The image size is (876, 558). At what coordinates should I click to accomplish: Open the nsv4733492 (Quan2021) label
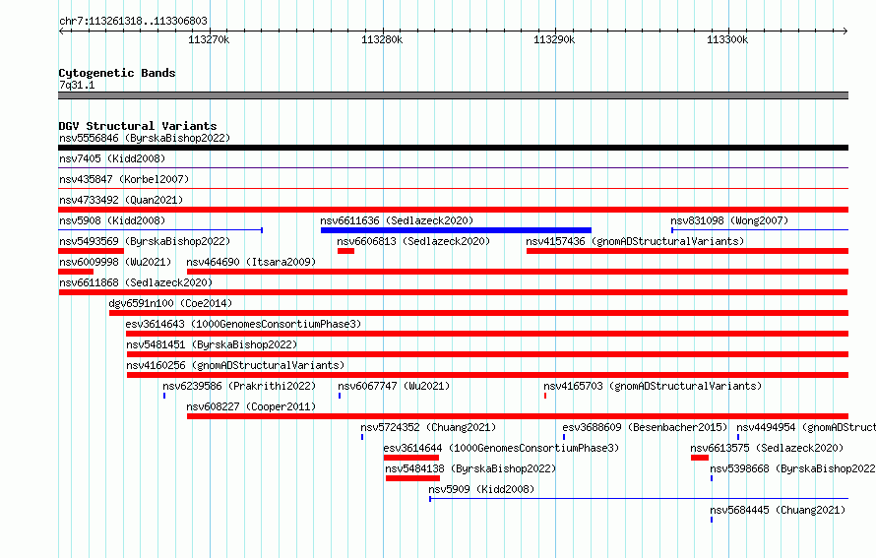point(121,200)
